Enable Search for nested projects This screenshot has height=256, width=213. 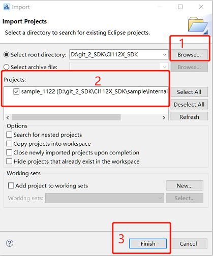(9, 135)
